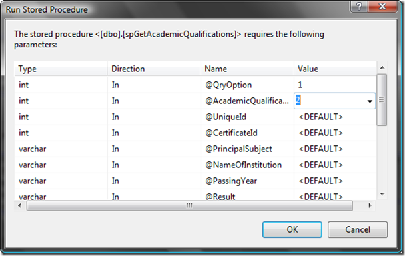The height and width of the screenshot is (256, 405).
Task: Click the In direction cell of @PassingYear
Action: [154, 181]
